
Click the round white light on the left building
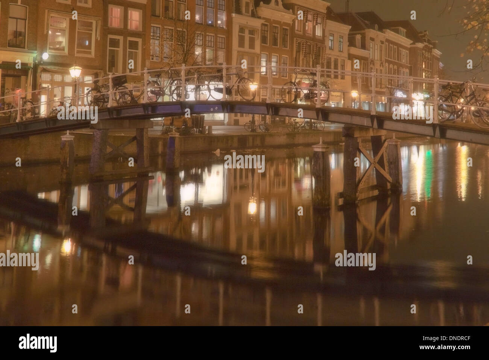45,56
